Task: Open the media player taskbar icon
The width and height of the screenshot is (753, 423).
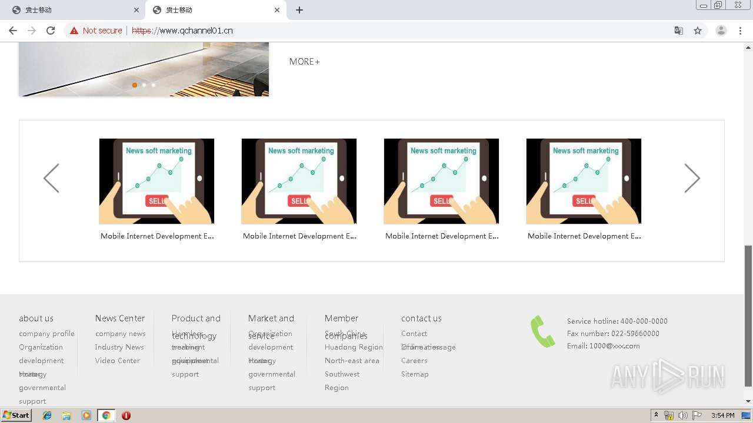Action: click(86, 415)
